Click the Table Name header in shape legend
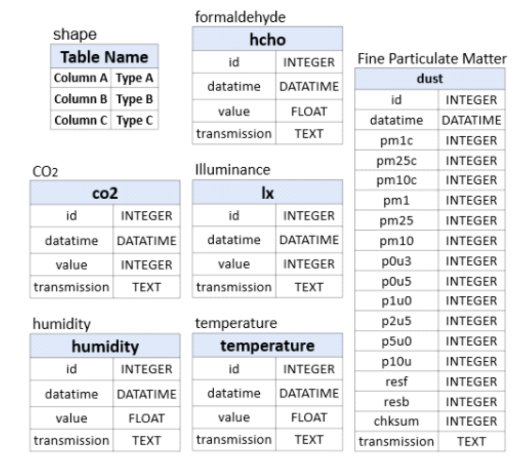The height and width of the screenshot is (468, 521). (x=104, y=57)
